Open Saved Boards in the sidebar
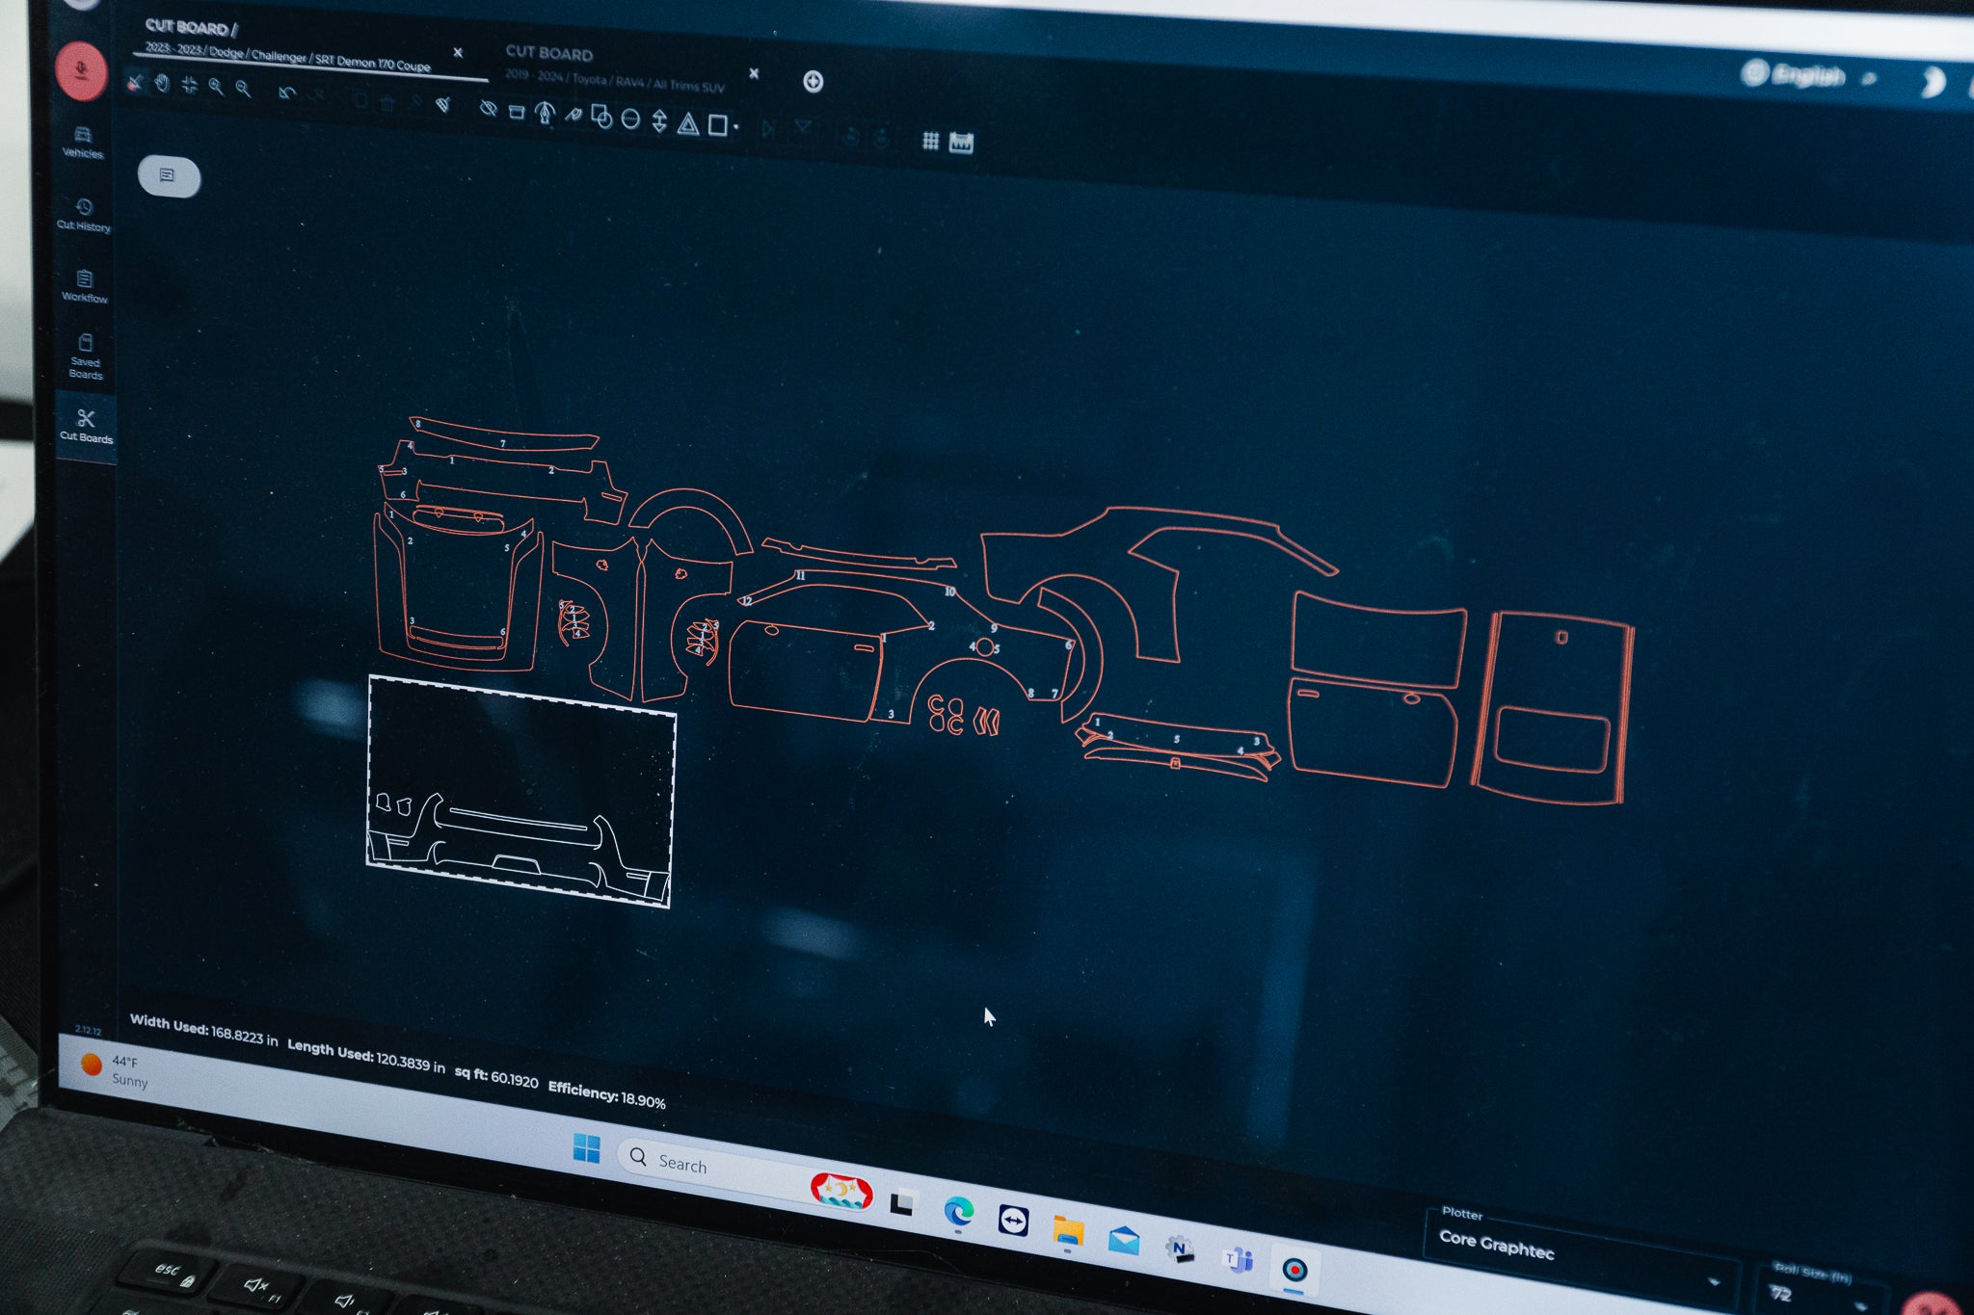This screenshot has width=1974, height=1315. pyautogui.click(x=85, y=356)
